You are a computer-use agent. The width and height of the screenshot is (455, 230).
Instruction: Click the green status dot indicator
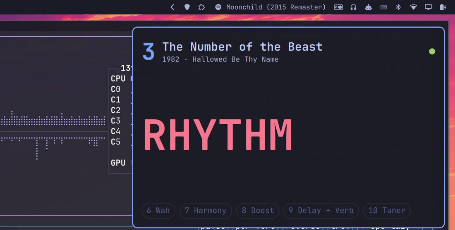(432, 51)
